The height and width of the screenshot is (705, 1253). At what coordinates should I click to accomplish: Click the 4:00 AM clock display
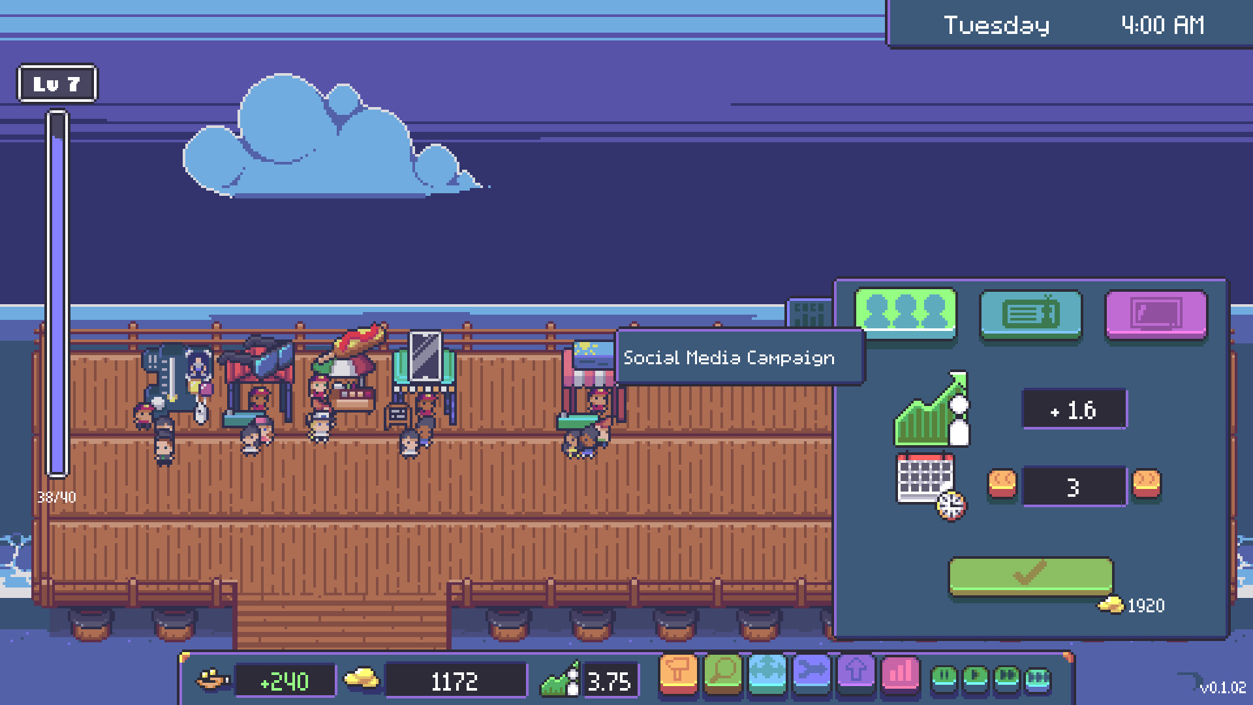tap(1163, 25)
